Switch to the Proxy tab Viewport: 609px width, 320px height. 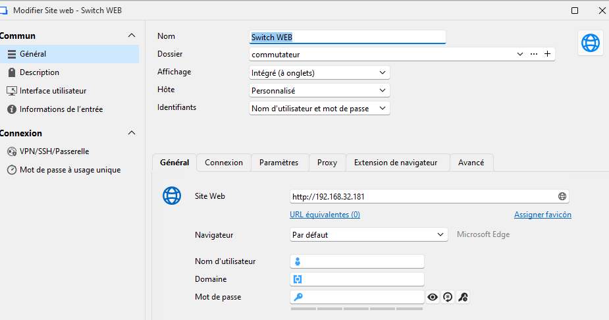pos(327,163)
